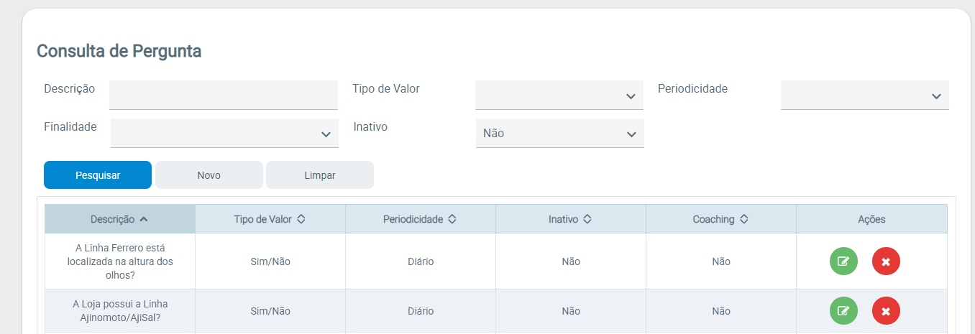The height and width of the screenshot is (334, 975).
Task: Edit the Linha Ferrero question row
Action: click(843, 261)
